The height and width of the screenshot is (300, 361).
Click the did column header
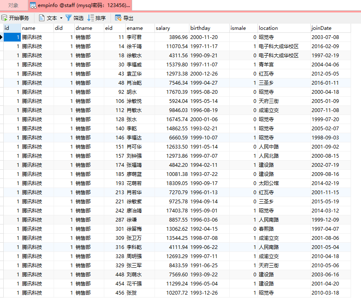coord(64,28)
